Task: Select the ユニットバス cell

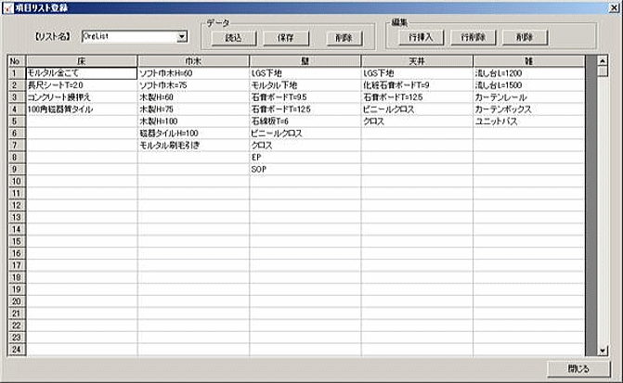Action: (x=529, y=121)
